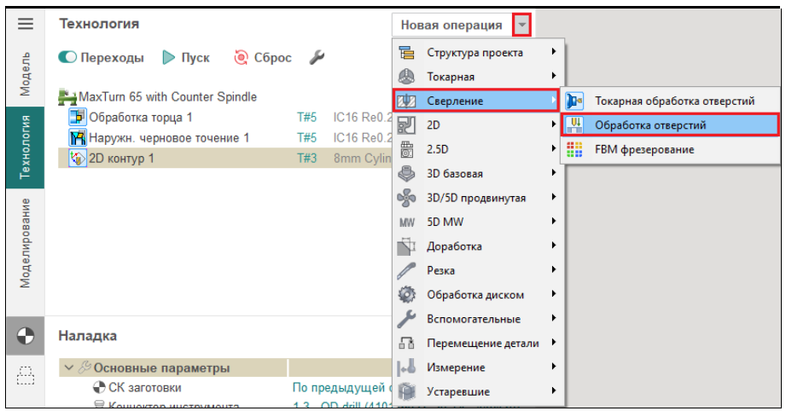
Task: Click the FBM фрезерование icon
Action: pyautogui.click(x=574, y=150)
